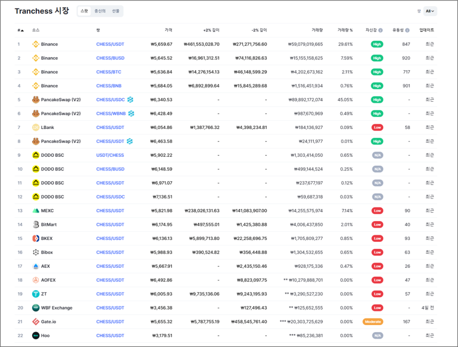This screenshot has width=458, height=347.
Task: Show info tooltip for the 유동성 column
Action: tap(408, 30)
